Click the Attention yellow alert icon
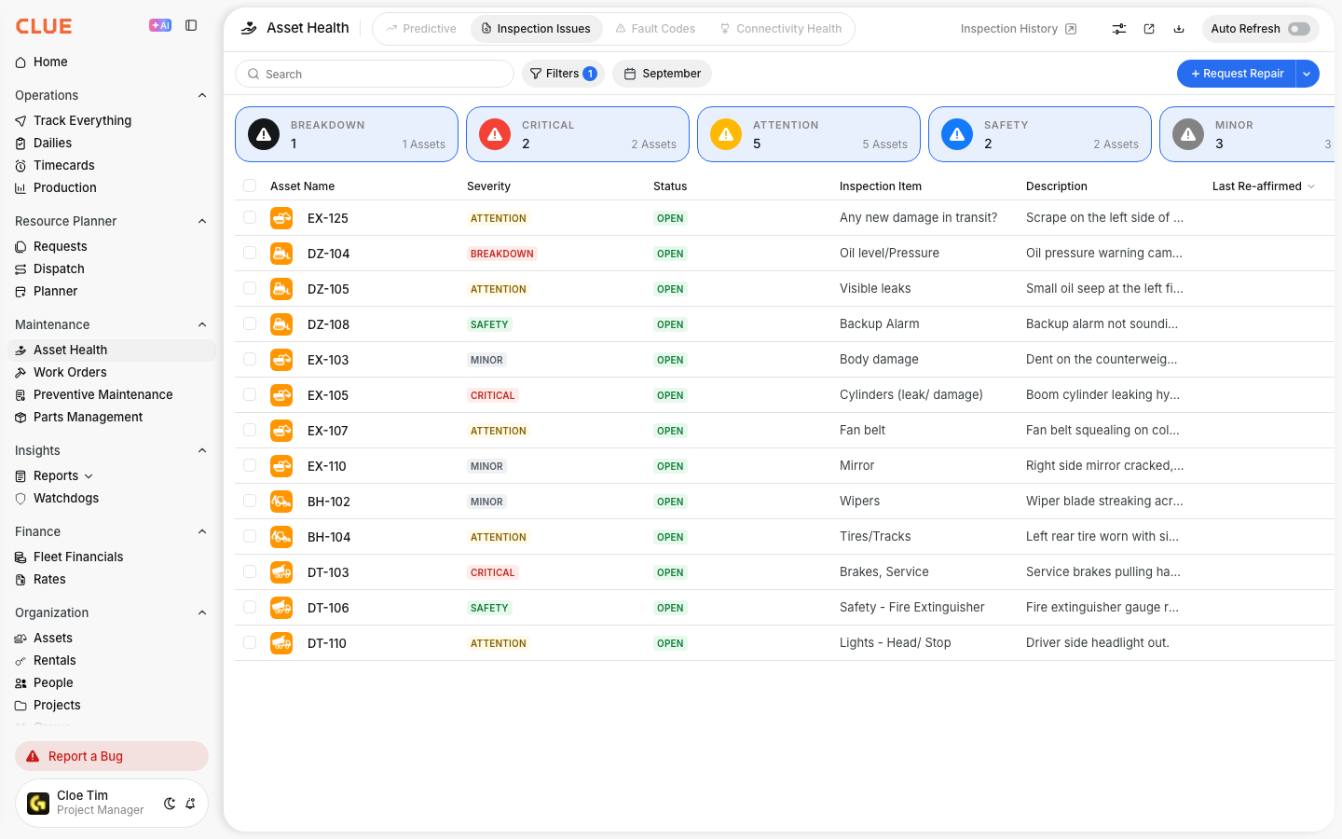Image resolution: width=1342 pixels, height=839 pixels. click(726, 134)
